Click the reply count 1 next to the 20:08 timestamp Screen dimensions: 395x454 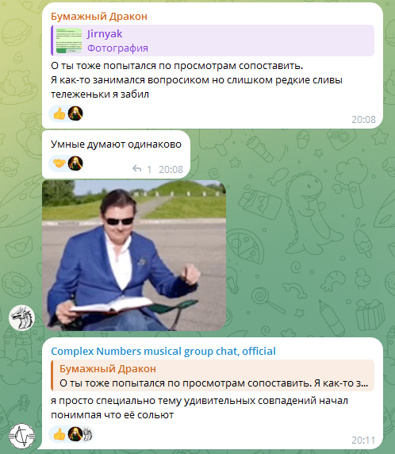coord(149,169)
